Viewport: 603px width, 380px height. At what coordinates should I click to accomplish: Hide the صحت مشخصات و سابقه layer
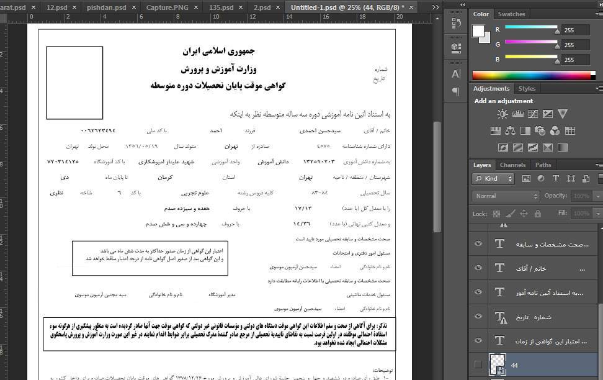(478, 243)
